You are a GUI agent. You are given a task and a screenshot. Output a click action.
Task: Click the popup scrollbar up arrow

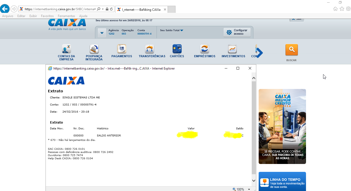coord(254,78)
